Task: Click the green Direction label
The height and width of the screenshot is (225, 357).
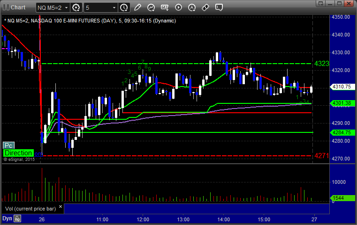Action: [18, 153]
